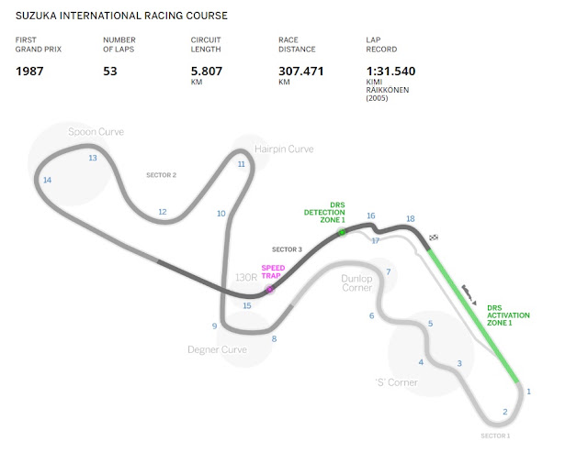Select turn 7 marker near Dunlop Corner
588x453 pixels.
[x=389, y=271]
